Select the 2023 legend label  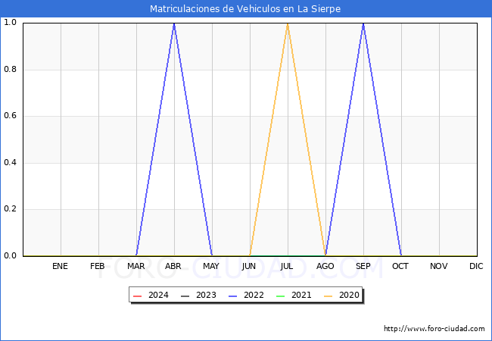pyautogui.click(x=206, y=296)
